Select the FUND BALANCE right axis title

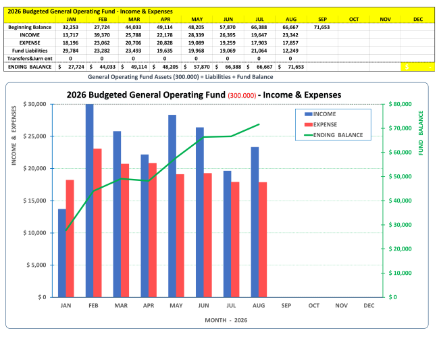[x=421, y=133]
